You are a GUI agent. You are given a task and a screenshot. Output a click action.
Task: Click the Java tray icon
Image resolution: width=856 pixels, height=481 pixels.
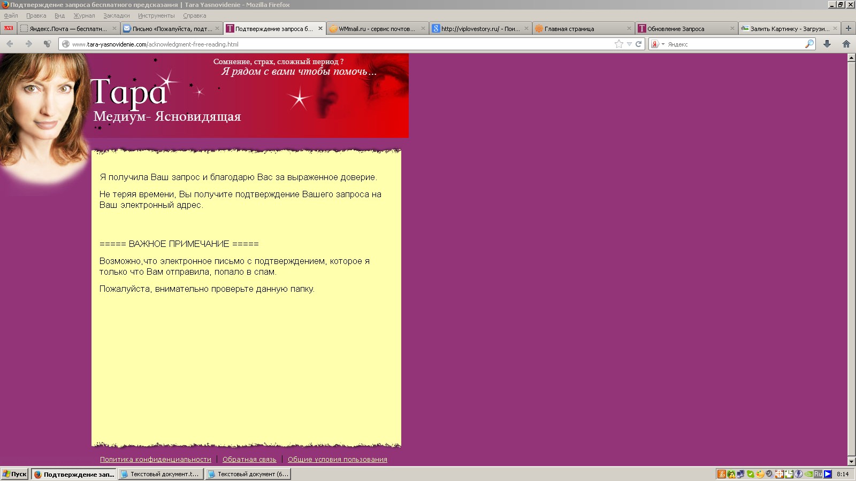click(x=722, y=474)
